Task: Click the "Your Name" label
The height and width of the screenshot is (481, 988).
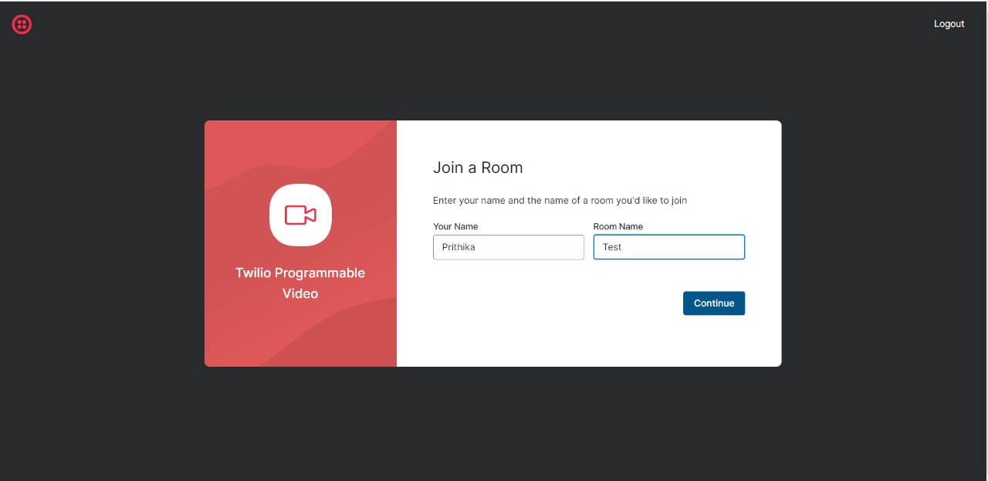Action: click(x=455, y=226)
